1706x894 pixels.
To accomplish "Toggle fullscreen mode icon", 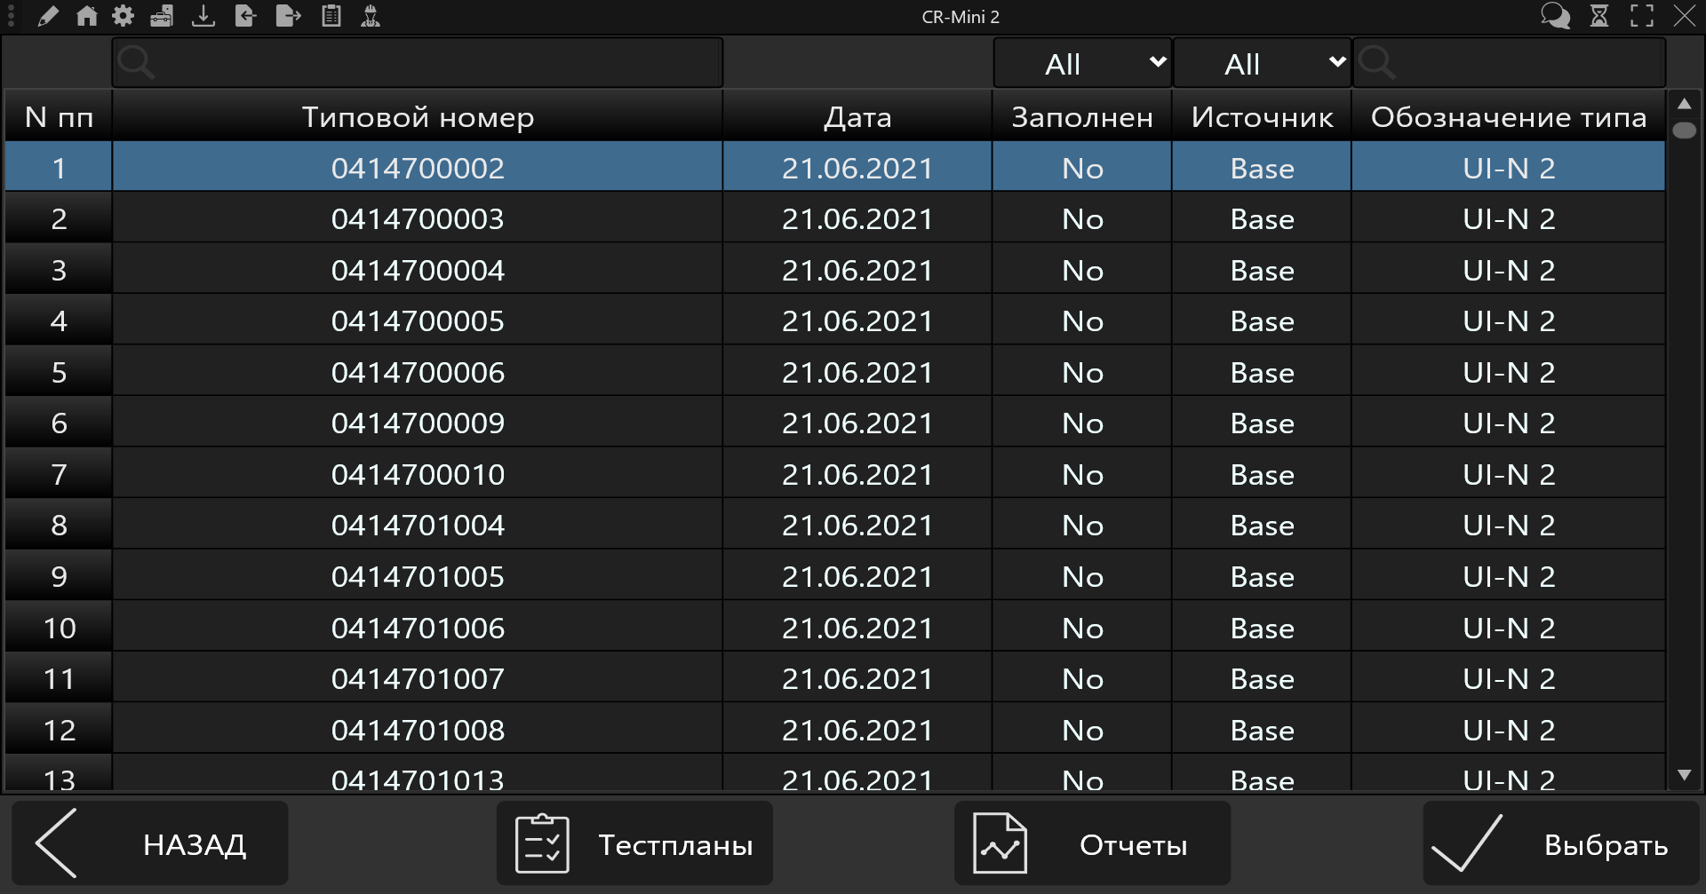I will (1642, 16).
